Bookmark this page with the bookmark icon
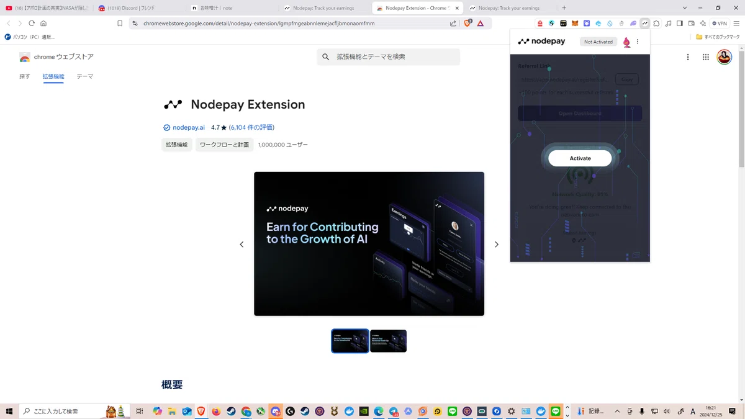 coord(120,24)
